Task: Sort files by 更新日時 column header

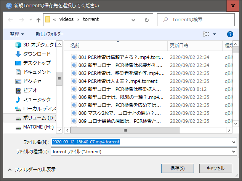Action: [179, 45]
